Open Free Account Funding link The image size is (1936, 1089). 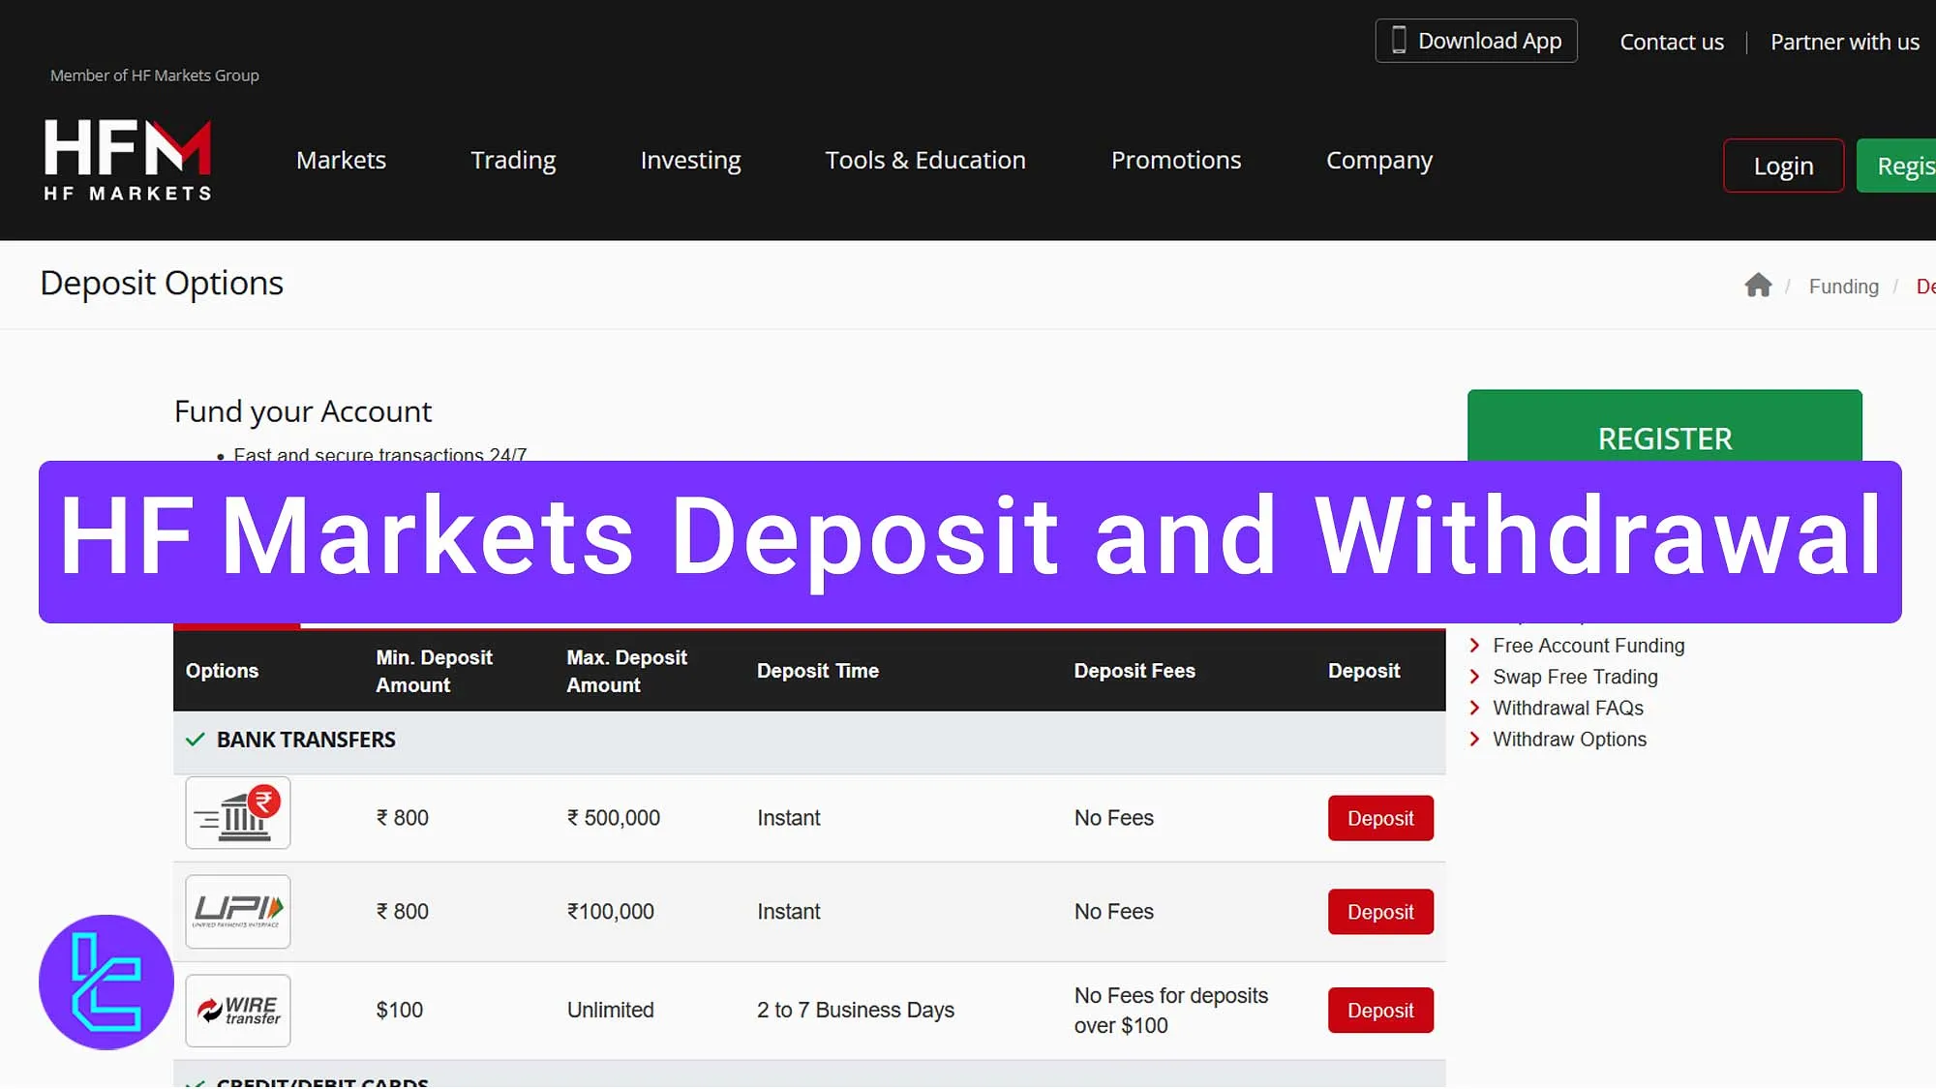[x=1588, y=646]
